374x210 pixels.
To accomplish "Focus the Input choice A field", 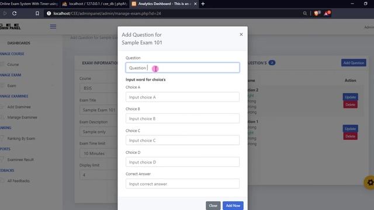I will [182, 97].
